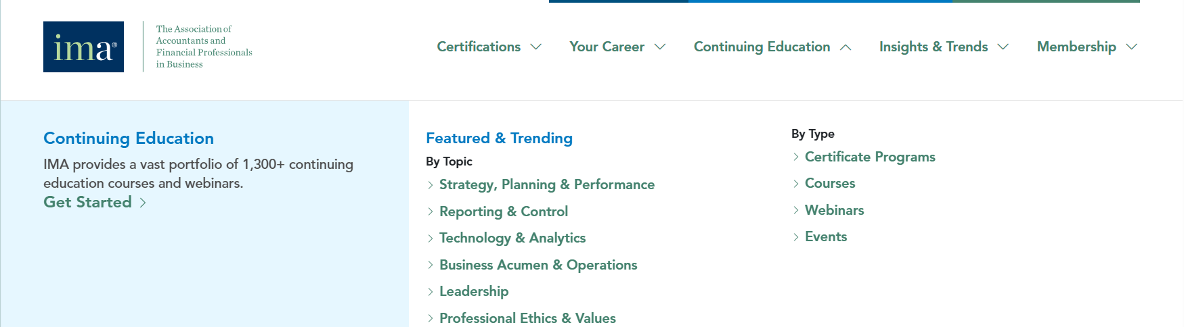The height and width of the screenshot is (327, 1184).
Task: Click the arrow beside Get Started
Action: (143, 203)
